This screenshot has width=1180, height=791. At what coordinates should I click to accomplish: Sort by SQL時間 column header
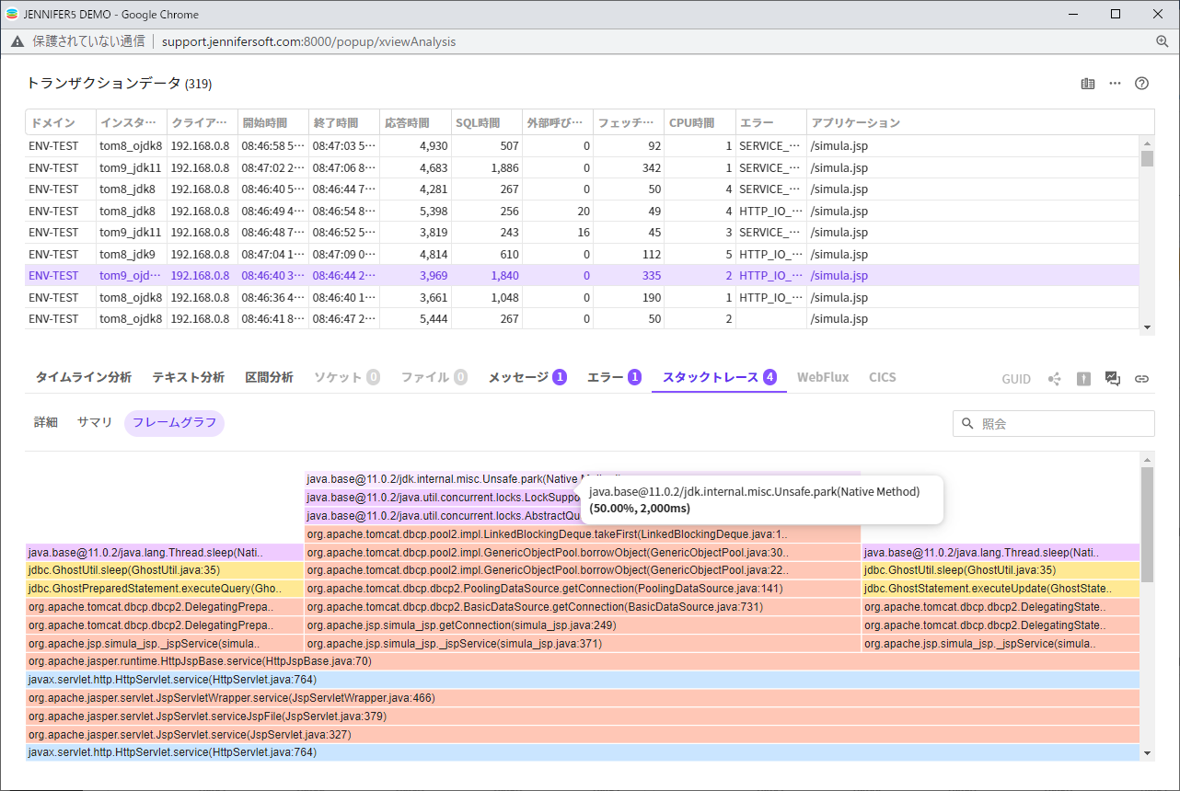pos(478,122)
